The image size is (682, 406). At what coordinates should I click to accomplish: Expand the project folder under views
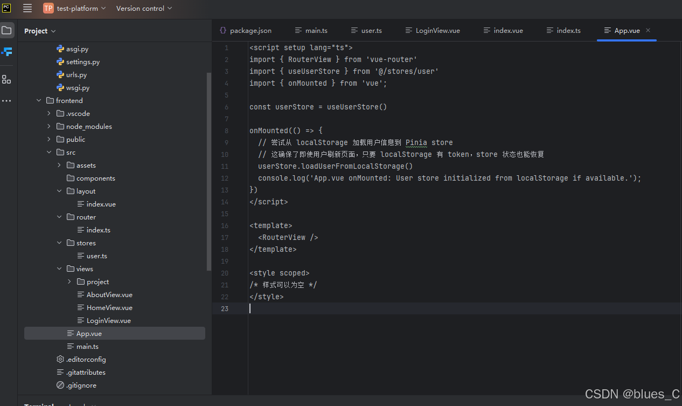[x=69, y=282]
